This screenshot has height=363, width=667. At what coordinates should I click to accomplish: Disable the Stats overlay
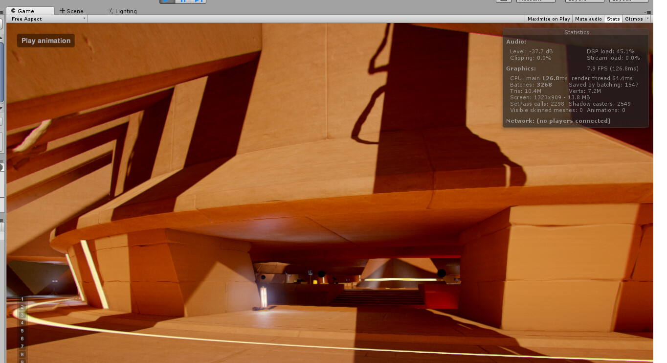613,19
